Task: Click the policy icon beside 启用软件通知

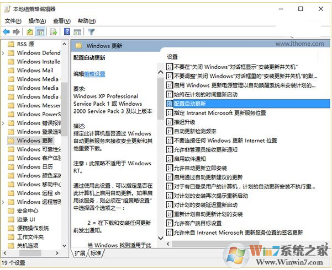Action: [x=169, y=159]
